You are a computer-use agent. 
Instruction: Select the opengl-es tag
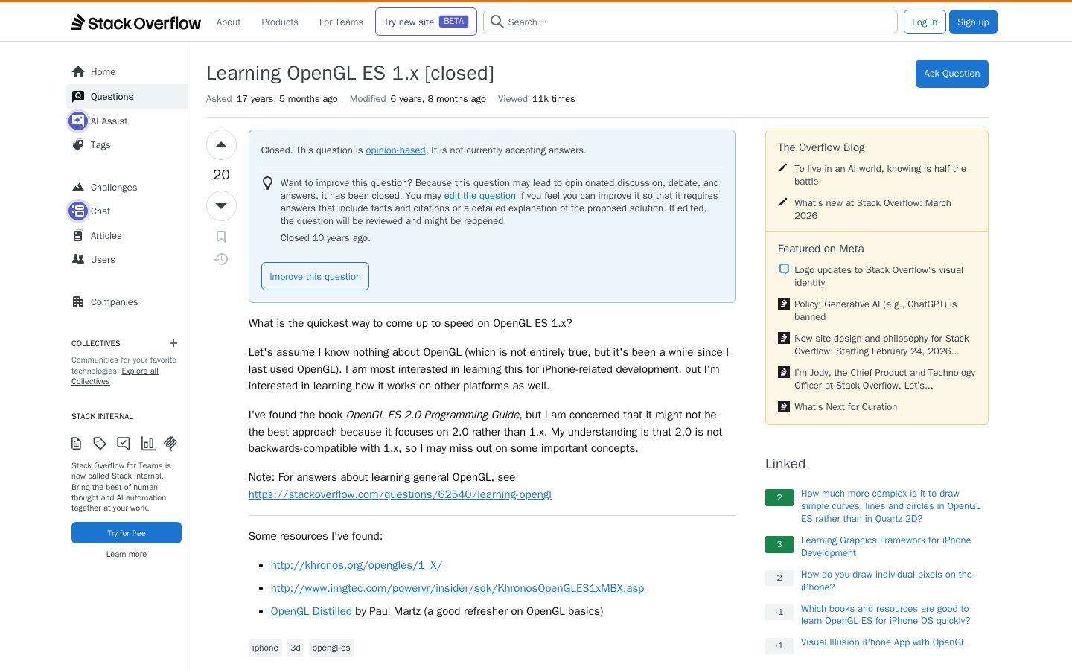tap(331, 648)
